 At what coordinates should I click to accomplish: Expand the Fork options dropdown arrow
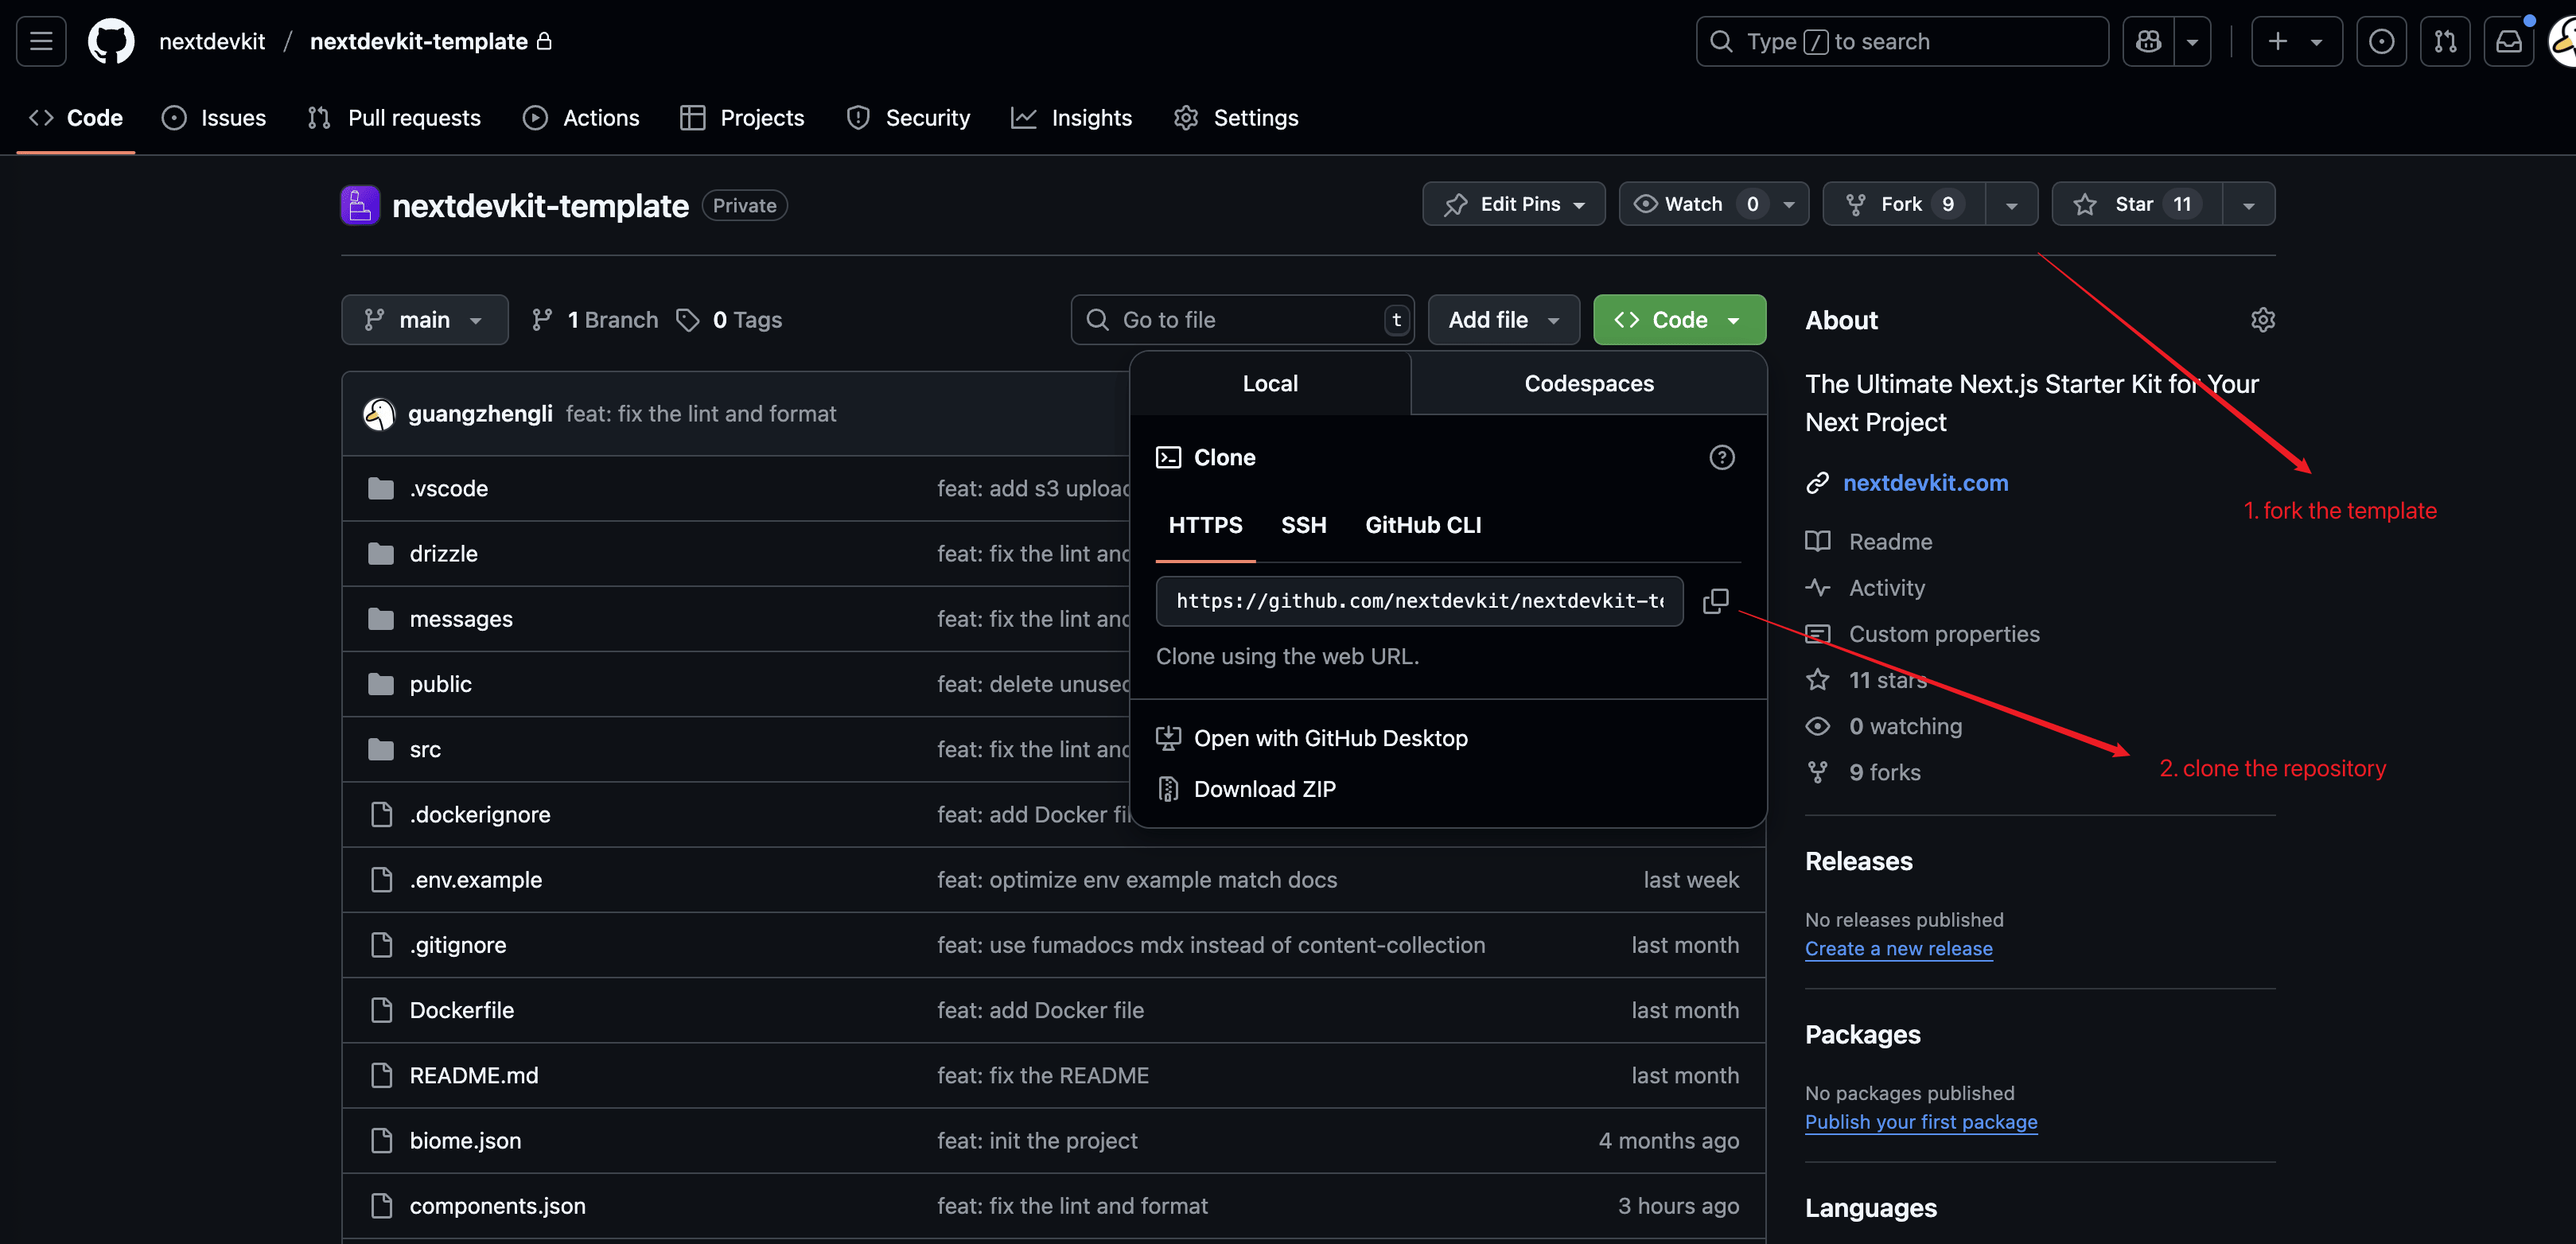tap(2011, 205)
